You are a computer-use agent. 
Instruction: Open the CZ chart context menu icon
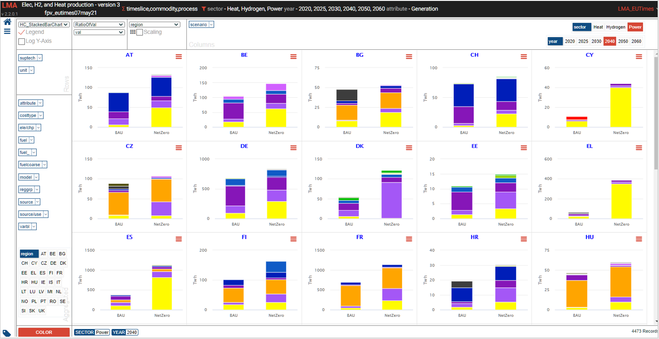click(179, 148)
